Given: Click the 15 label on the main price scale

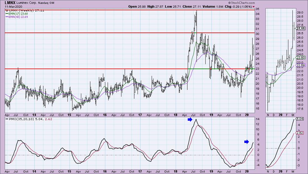Looking at the screenshot, I should pos(257,109).
